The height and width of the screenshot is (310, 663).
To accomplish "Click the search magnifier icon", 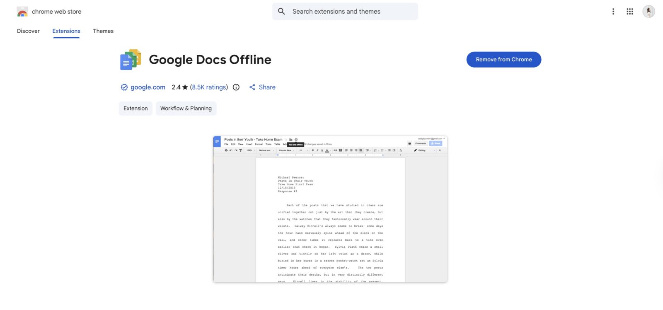I will [x=281, y=12].
